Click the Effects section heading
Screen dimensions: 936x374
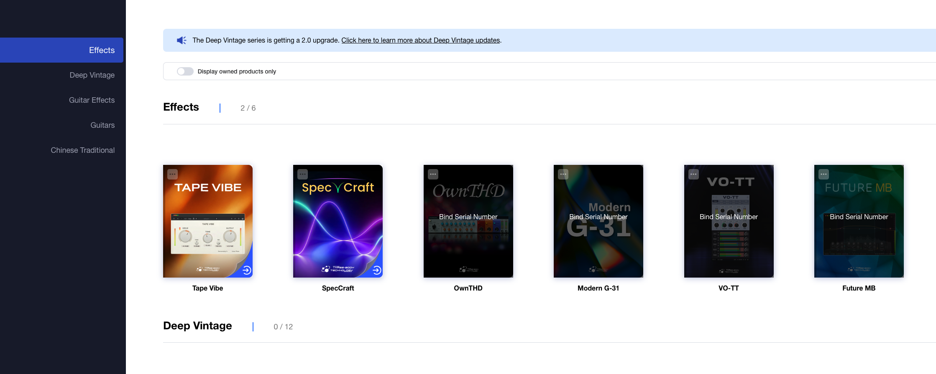pos(181,107)
